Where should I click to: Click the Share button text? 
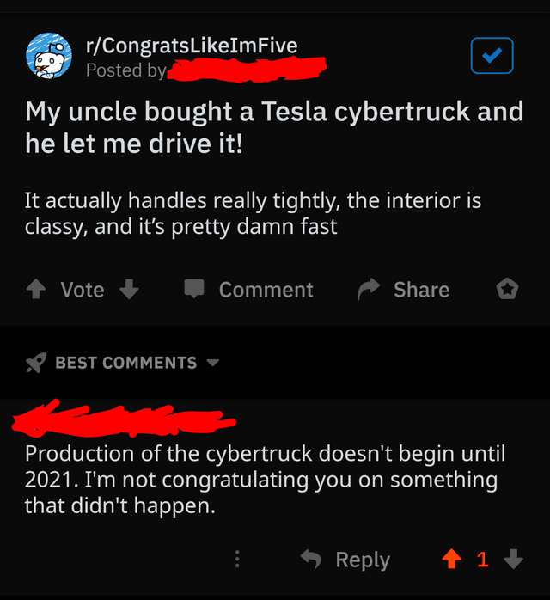[421, 290]
